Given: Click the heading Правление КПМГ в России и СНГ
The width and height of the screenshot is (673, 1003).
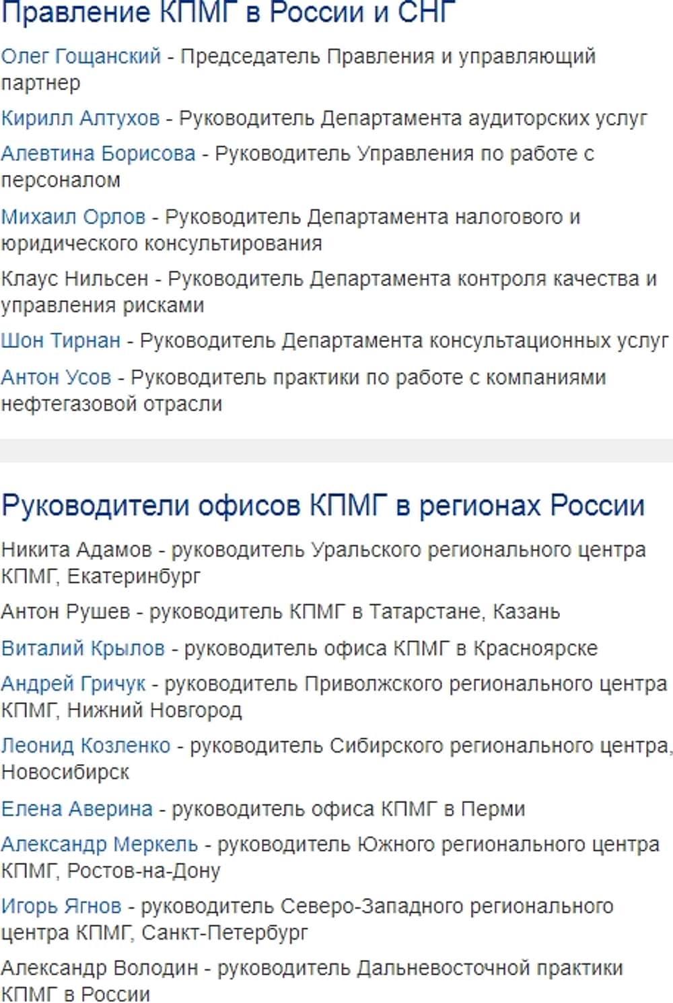Looking at the screenshot, I should pos(229,13).
